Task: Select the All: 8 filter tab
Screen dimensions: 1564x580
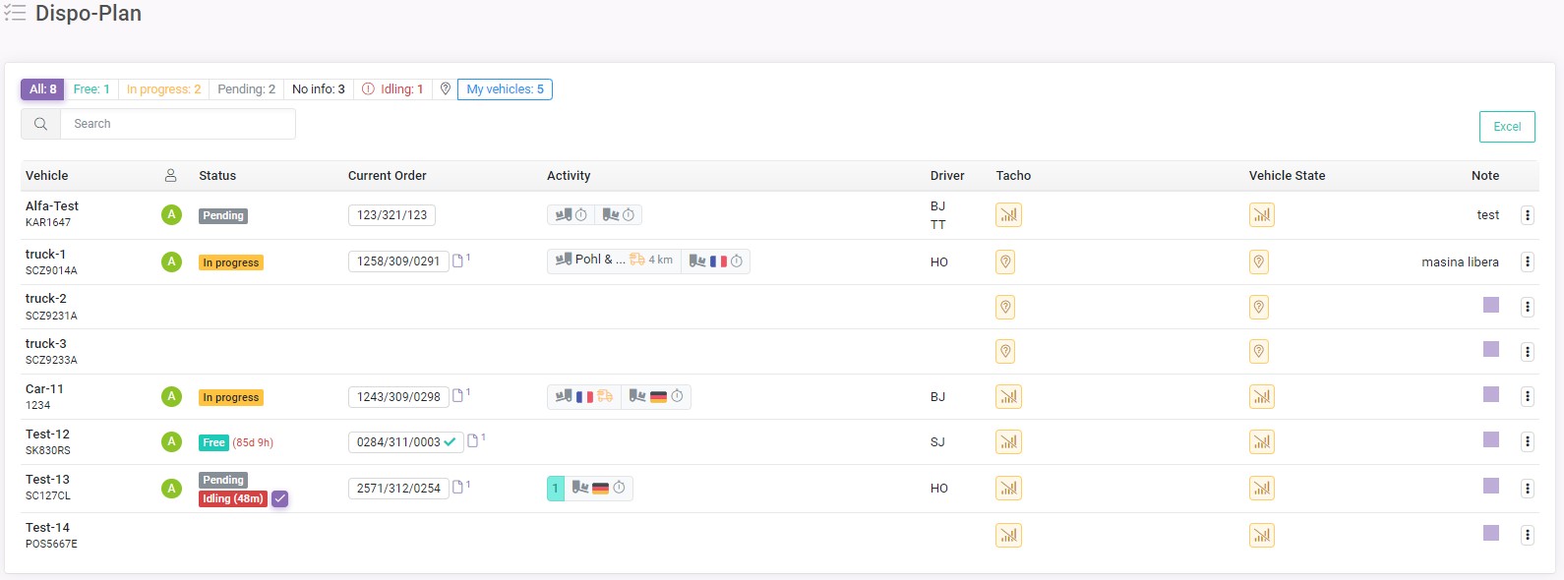Action: pos(42,89)
